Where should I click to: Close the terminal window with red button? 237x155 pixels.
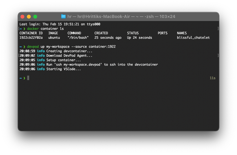point(22,17)
